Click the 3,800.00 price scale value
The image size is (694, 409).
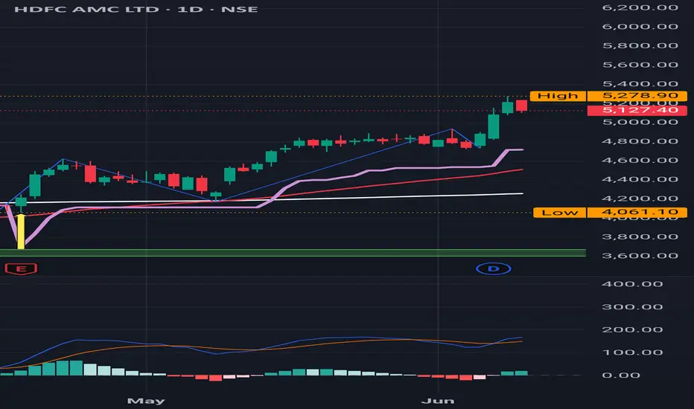[640, 236]
